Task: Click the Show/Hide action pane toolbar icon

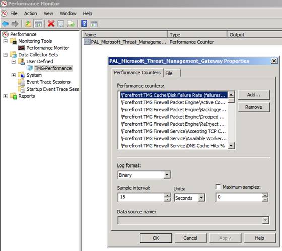Action: click(94, 24)
